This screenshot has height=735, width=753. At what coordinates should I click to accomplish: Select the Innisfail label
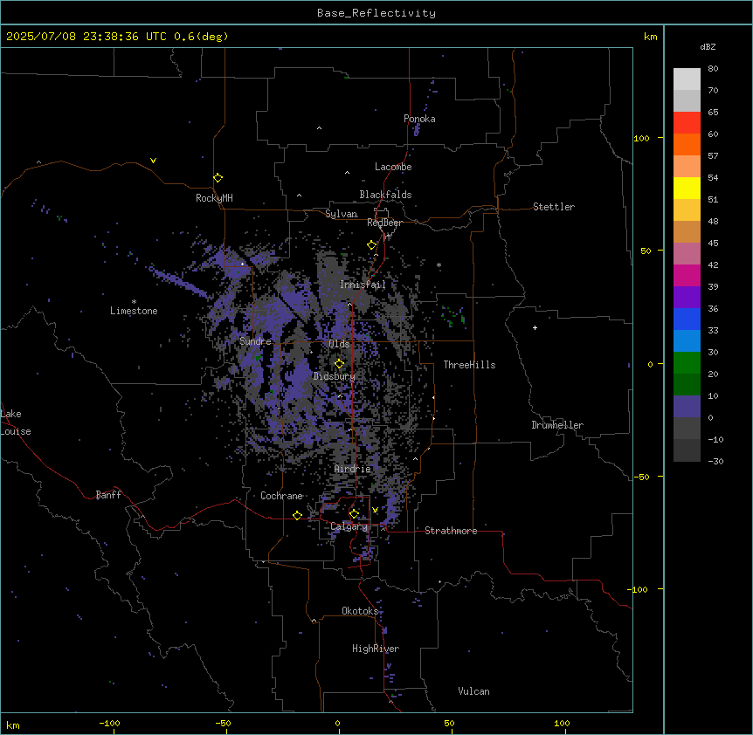pos(363,285)
